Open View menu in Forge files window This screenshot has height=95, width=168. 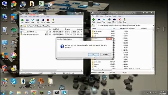(x=30, y=17)
